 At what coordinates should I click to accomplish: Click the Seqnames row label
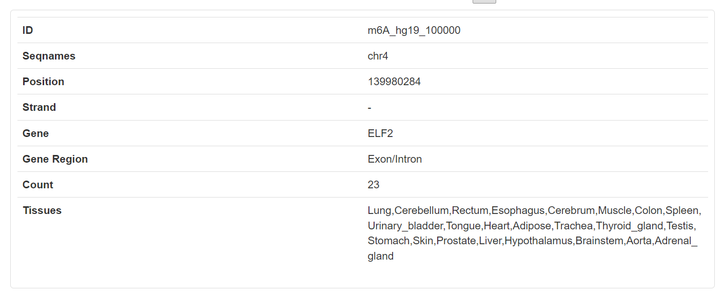(x=49, y=56)
